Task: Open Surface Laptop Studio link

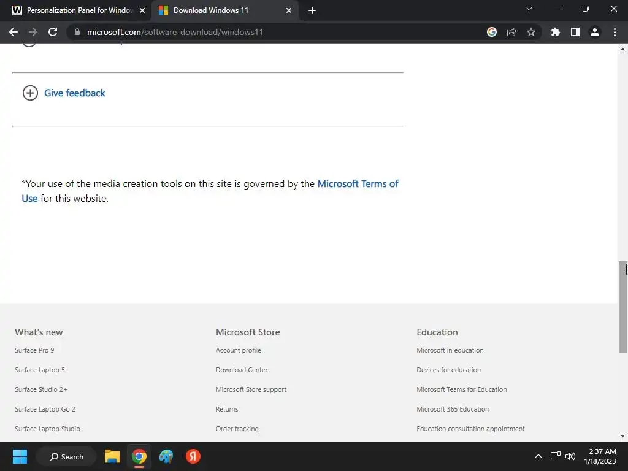Action: pyautogui.click(x=47, y=429)
